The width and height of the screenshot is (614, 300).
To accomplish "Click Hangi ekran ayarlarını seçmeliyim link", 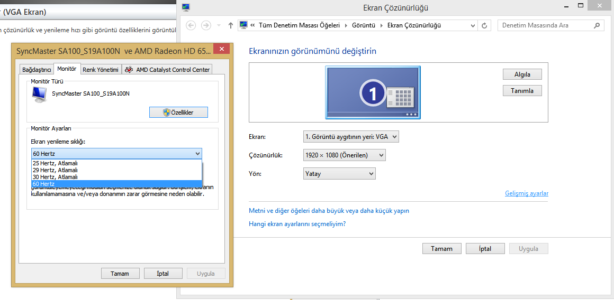I will click(297, 224).
